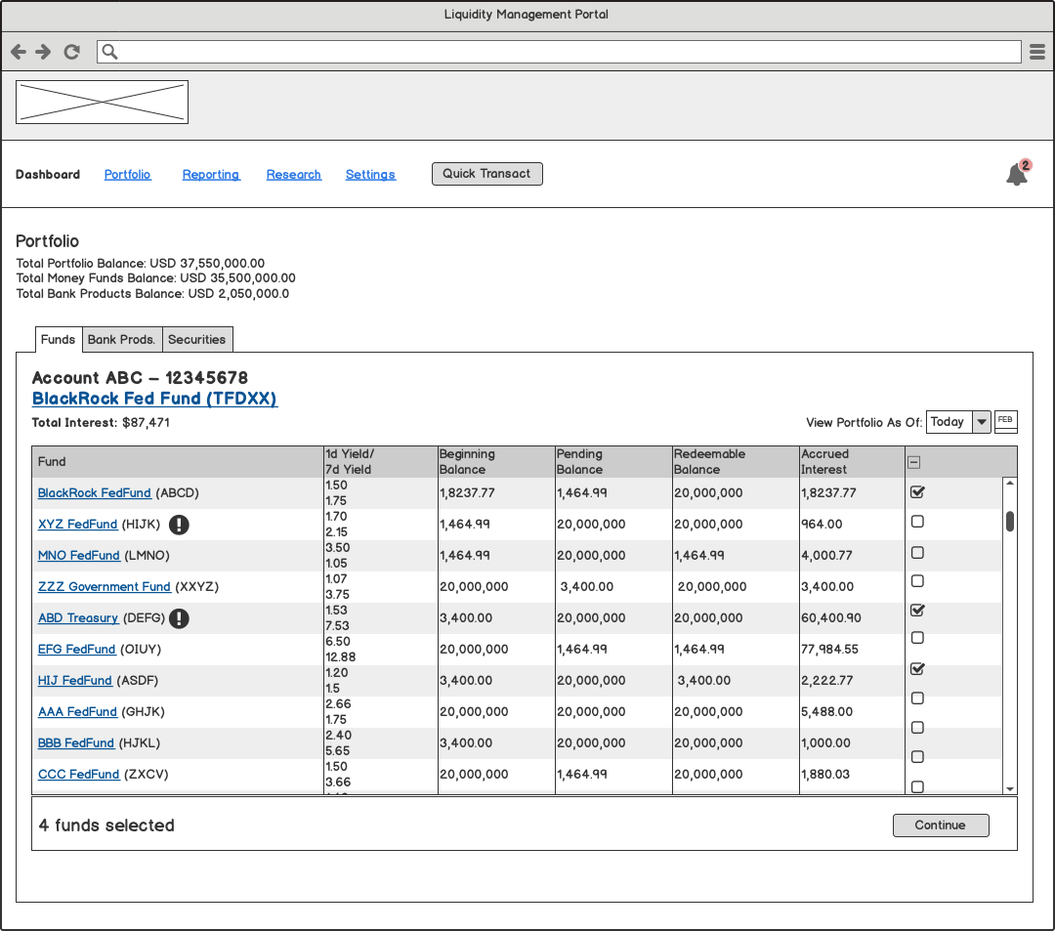This screenshot has width=1055, height=931.
Task: Check the ZZZ Government Fund row checkbox
Action: (917, 580)
